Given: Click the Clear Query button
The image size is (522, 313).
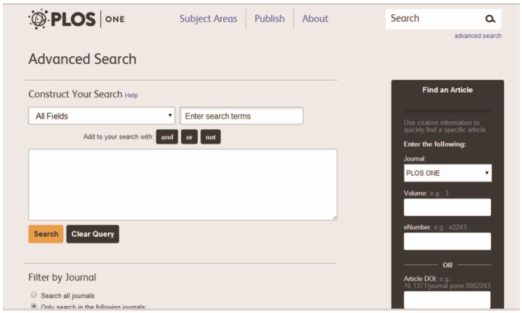Looking at the screenshot, I should (92, 234).
